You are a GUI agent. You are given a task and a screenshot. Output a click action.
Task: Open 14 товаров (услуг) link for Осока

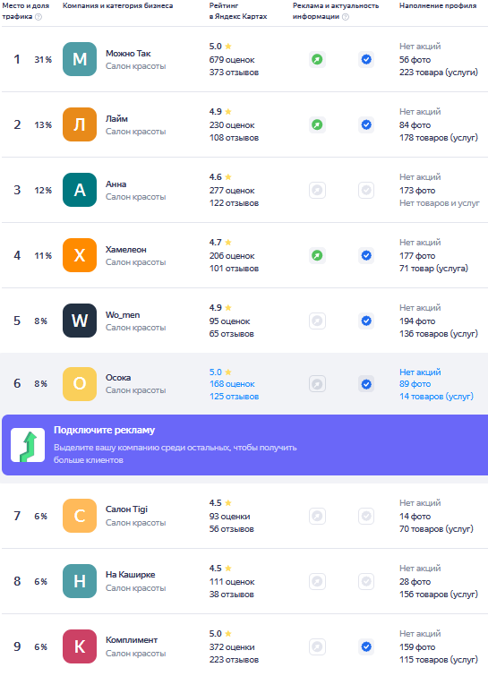[436, 397]
